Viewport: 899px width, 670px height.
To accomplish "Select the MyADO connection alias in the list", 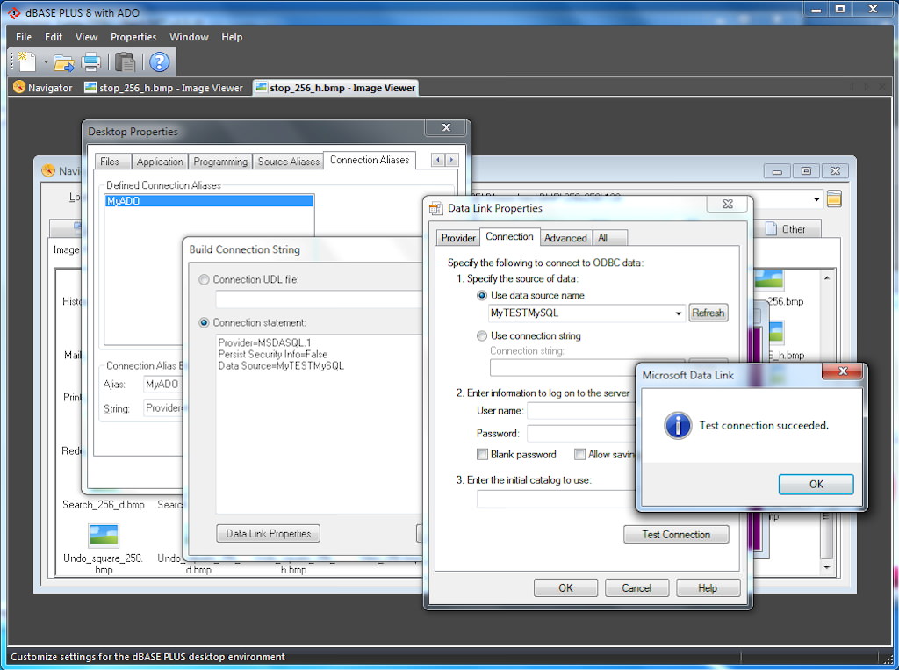I will pos(209,201).
